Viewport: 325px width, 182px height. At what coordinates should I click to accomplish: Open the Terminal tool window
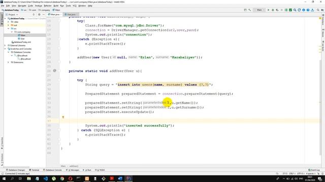(34, 170)
